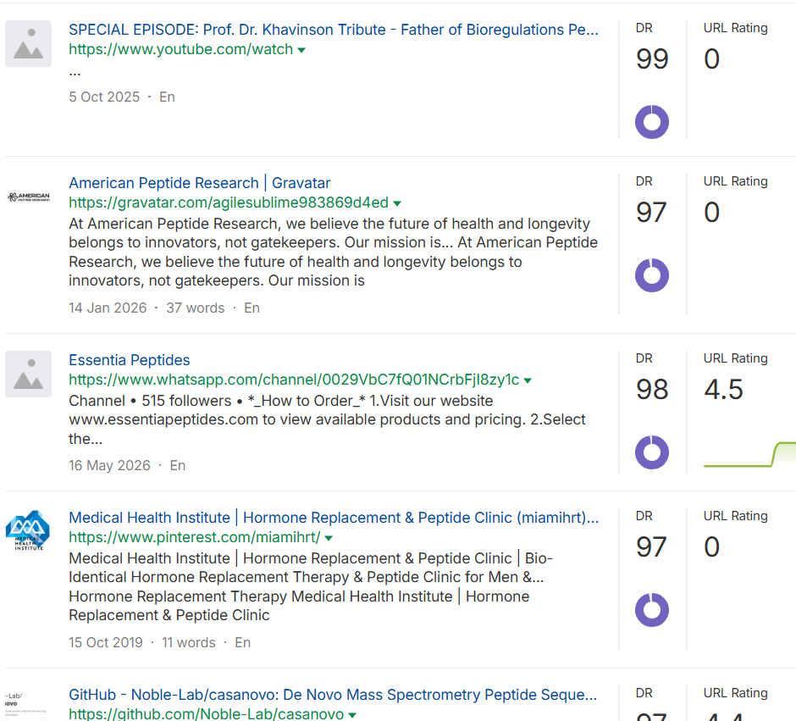Expand the youtube.com/watch URL dropdown arrow
Image resolution: width=796 pixels, height=721 pixels.
pyautogui.click(x=301, y=50)
